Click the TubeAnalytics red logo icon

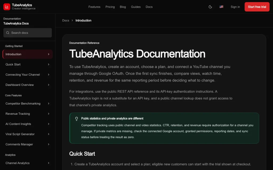point(7,7)
